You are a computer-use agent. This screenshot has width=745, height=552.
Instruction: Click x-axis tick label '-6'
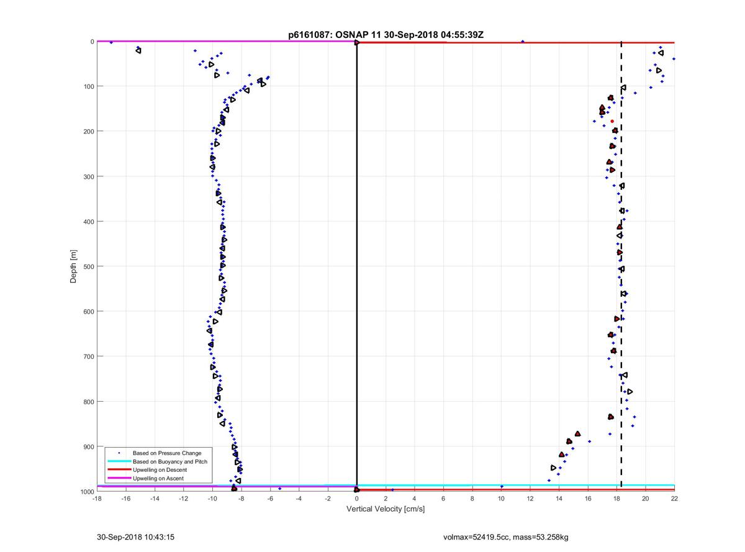pos(270,498)
